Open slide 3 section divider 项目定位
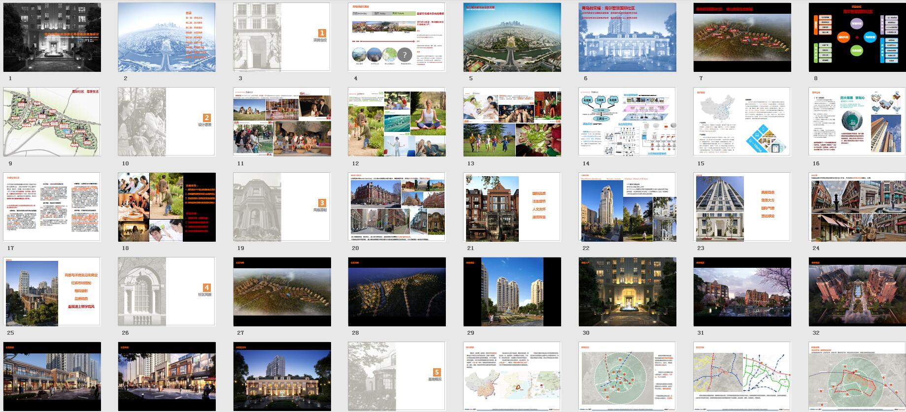 point(282,37)
